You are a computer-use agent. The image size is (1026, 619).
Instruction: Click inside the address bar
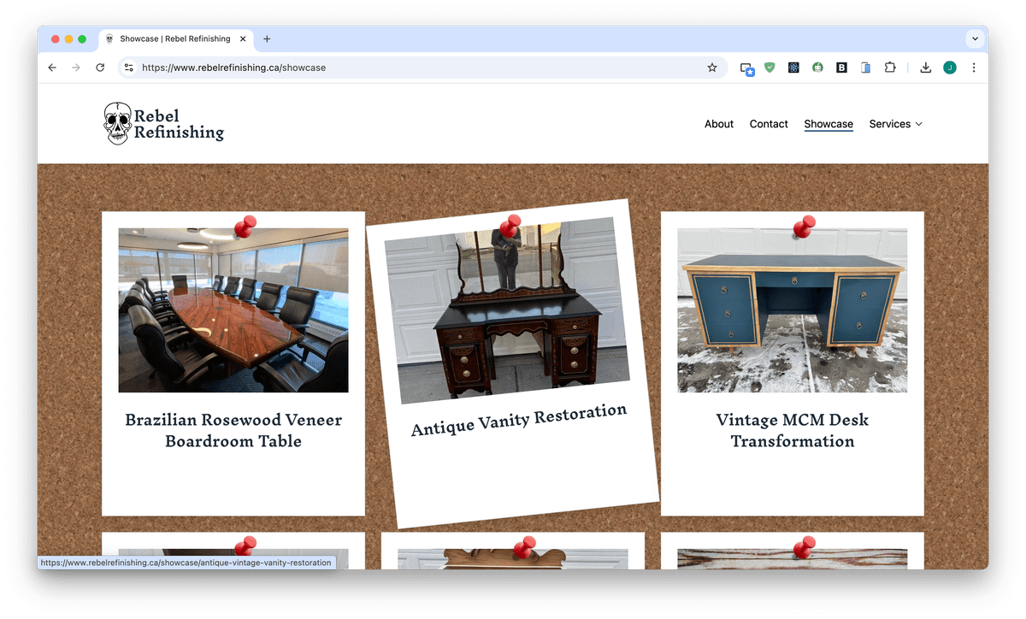342,68
